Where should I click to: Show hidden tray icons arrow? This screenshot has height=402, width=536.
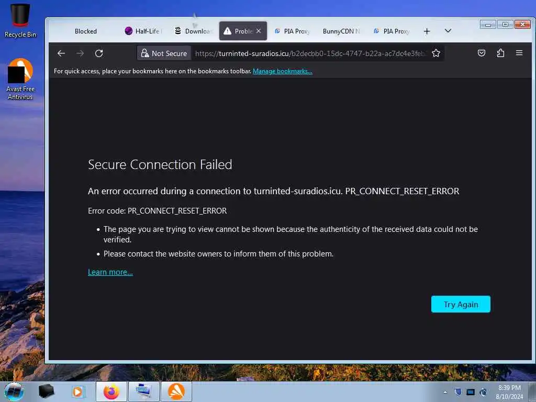(445, 392)
